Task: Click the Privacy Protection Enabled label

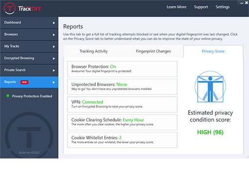Action: [32, 96]
